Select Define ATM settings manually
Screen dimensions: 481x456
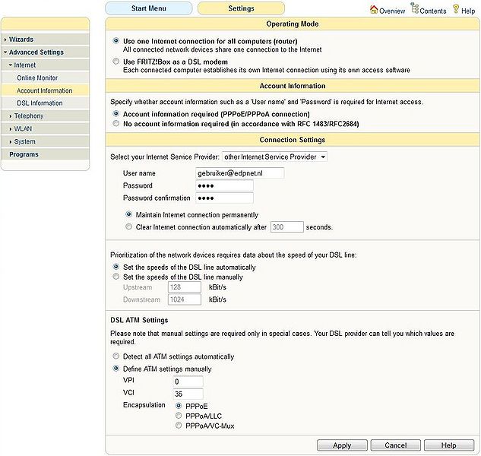click(116, 369)
